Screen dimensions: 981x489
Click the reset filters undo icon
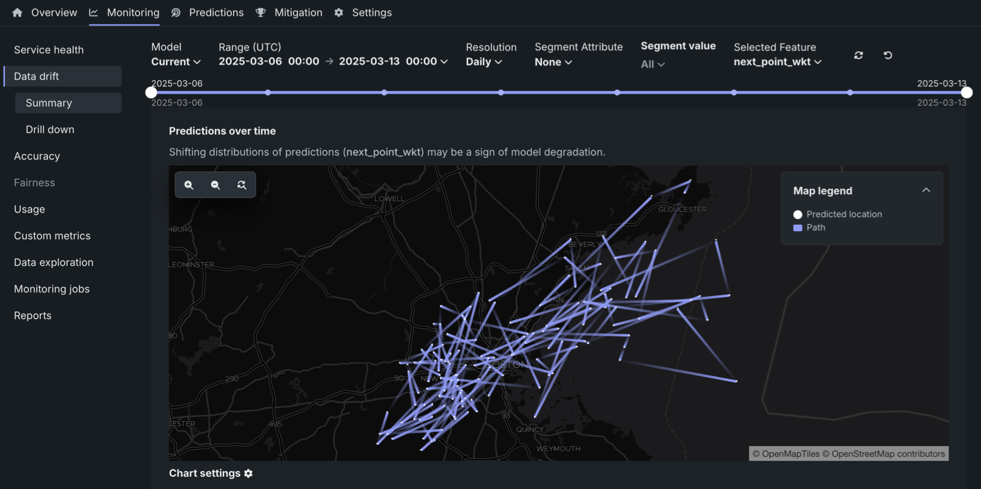click(888, 55)
